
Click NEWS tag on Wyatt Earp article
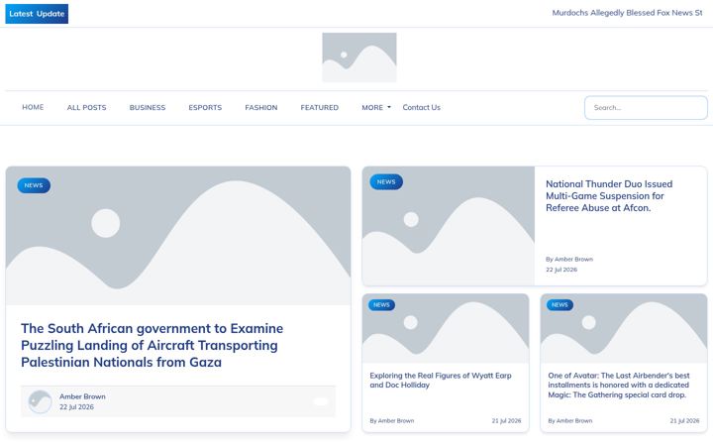(x=381, y=305)
